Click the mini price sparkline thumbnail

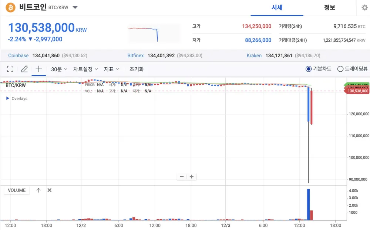[154, 33]
